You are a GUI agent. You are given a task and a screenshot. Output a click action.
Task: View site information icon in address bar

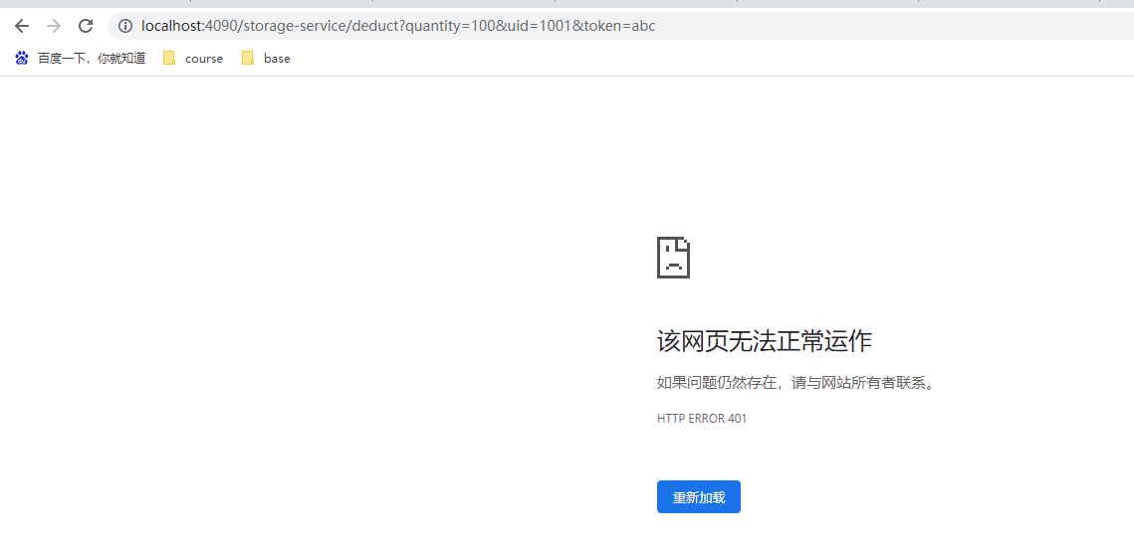[125, 26]
